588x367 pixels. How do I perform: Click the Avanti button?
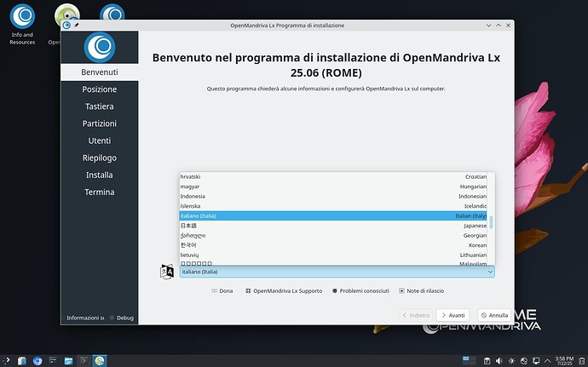click(x=453, y=314)
